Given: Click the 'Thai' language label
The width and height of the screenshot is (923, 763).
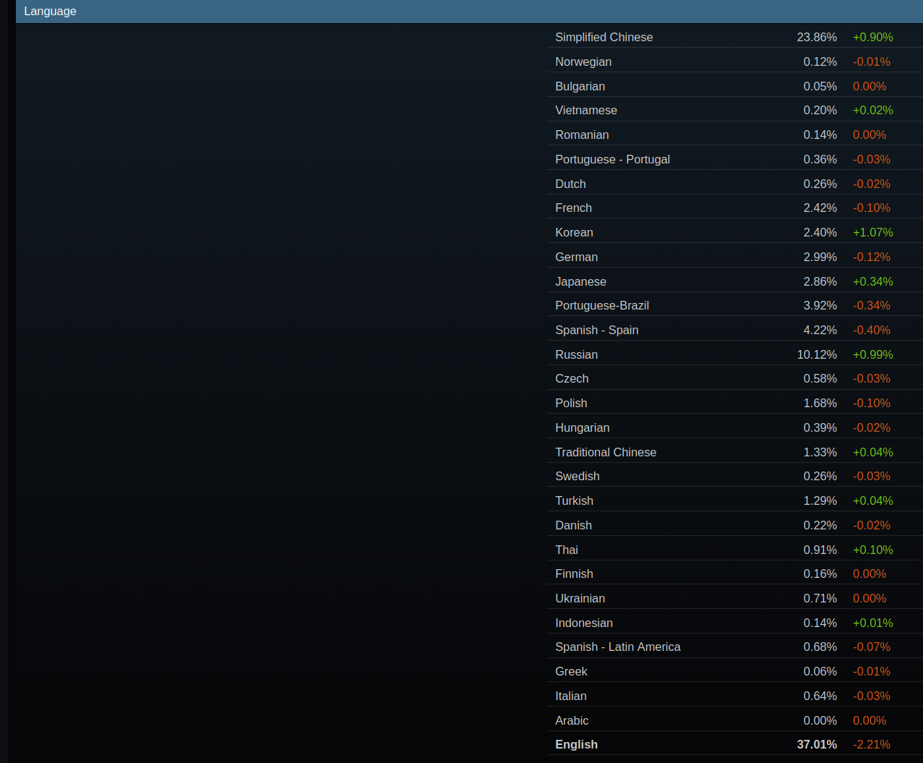Looking at the screenshot, I should (x=567, y=550).
